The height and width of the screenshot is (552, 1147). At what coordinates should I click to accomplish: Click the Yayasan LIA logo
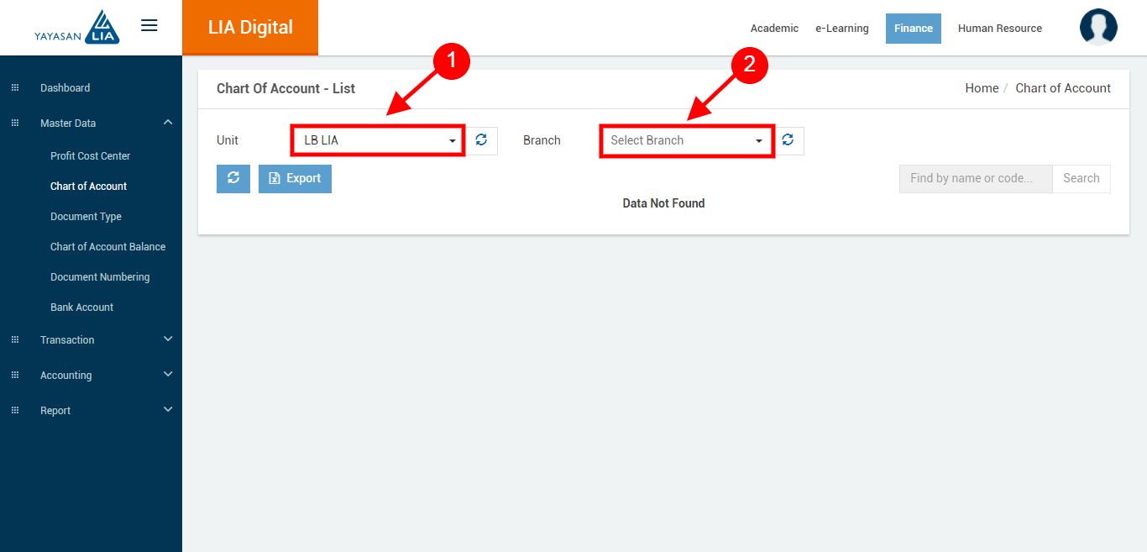point(77,28)
